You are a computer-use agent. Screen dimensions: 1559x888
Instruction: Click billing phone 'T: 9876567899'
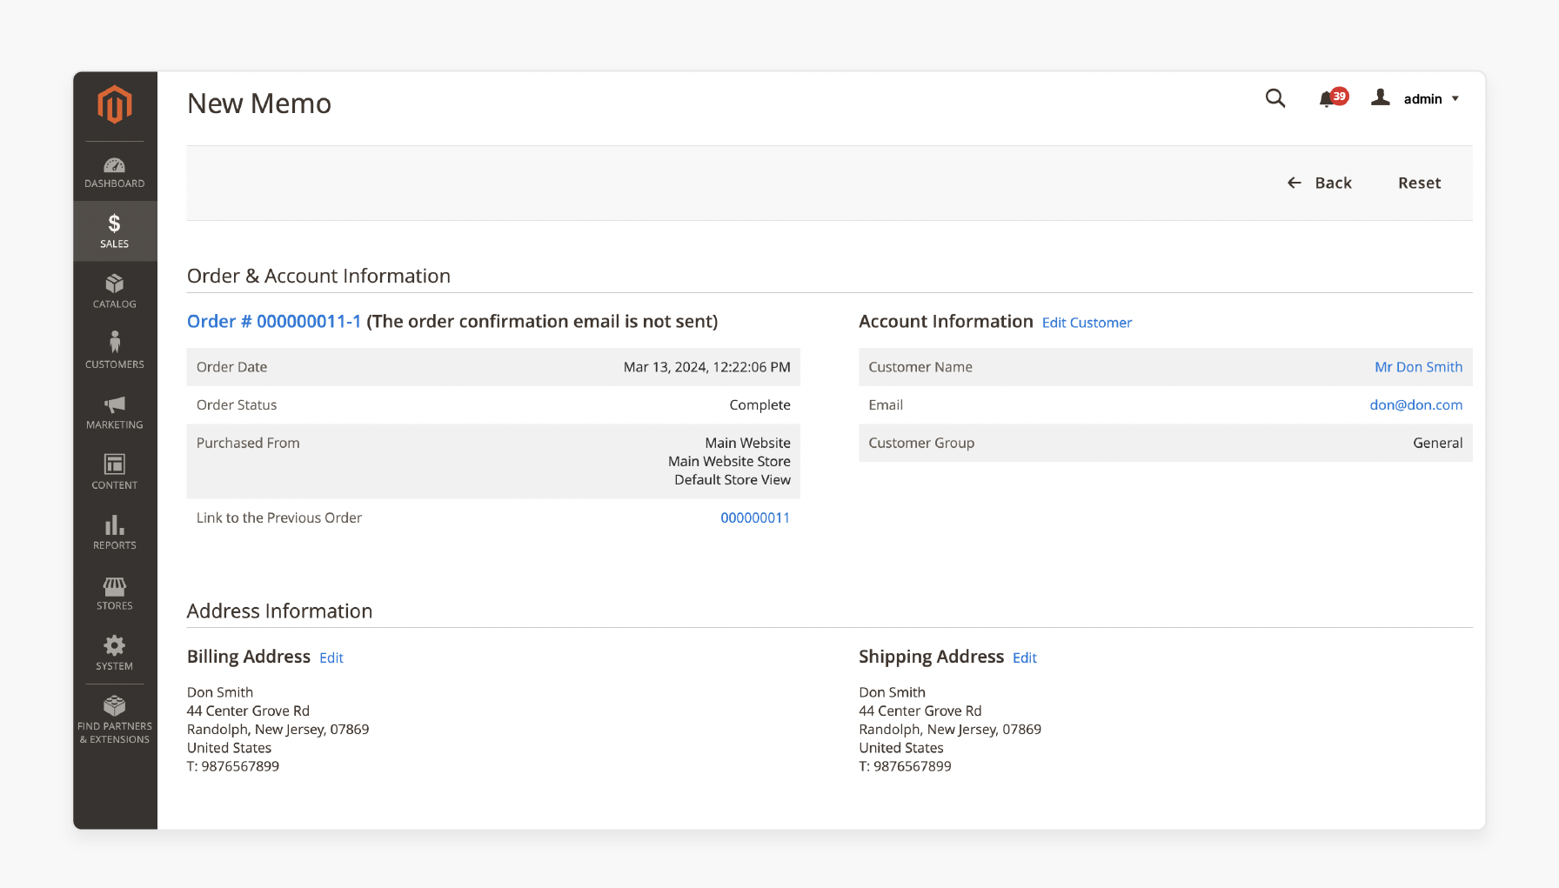coord(233,766)
